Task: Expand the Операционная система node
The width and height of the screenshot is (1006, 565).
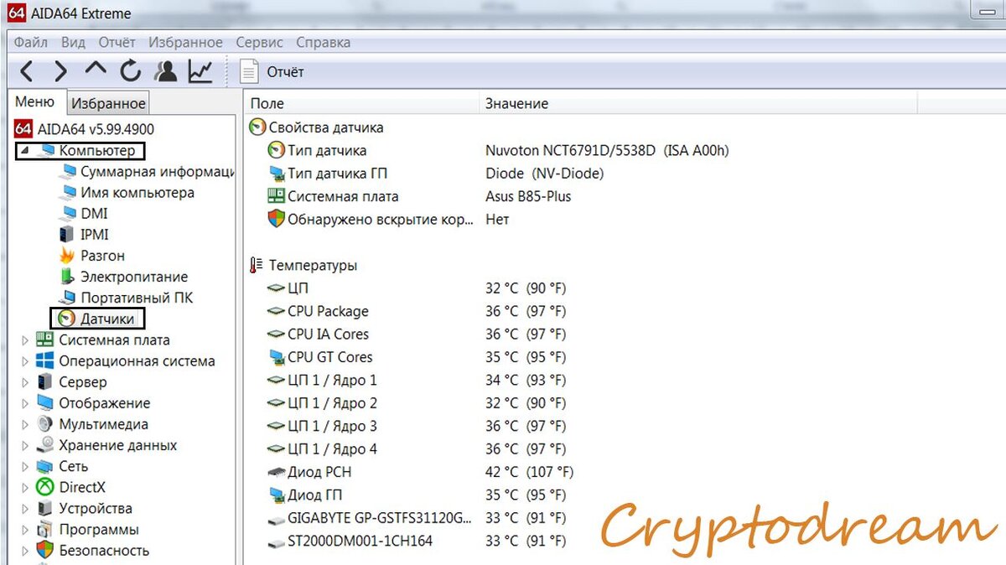Action: (24, 361)
